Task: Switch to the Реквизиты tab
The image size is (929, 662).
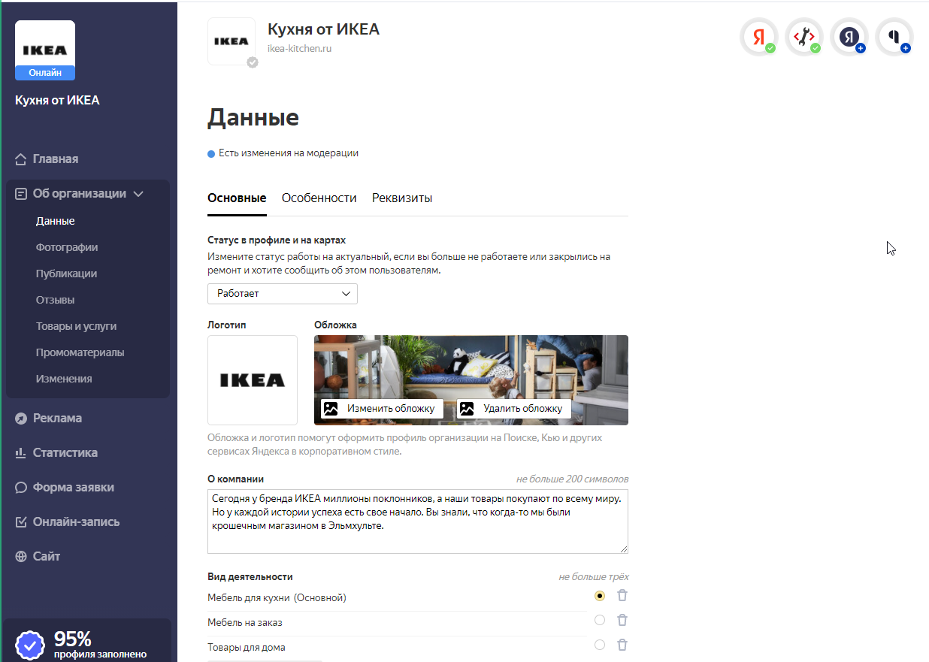Action: pyautogui.click(x=402, y=198)
